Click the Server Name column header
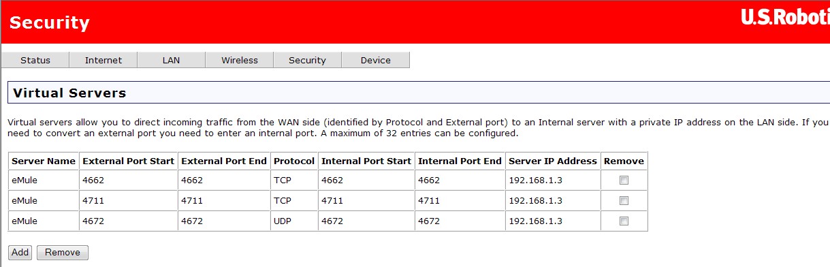 pyautogui.click(x=44, y=161)
